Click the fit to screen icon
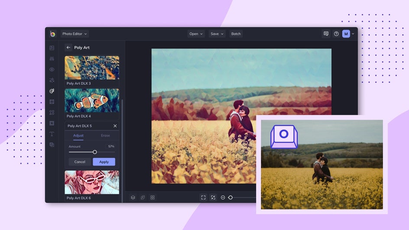Screen dimensions: 409x230 [x=213, y=198]
